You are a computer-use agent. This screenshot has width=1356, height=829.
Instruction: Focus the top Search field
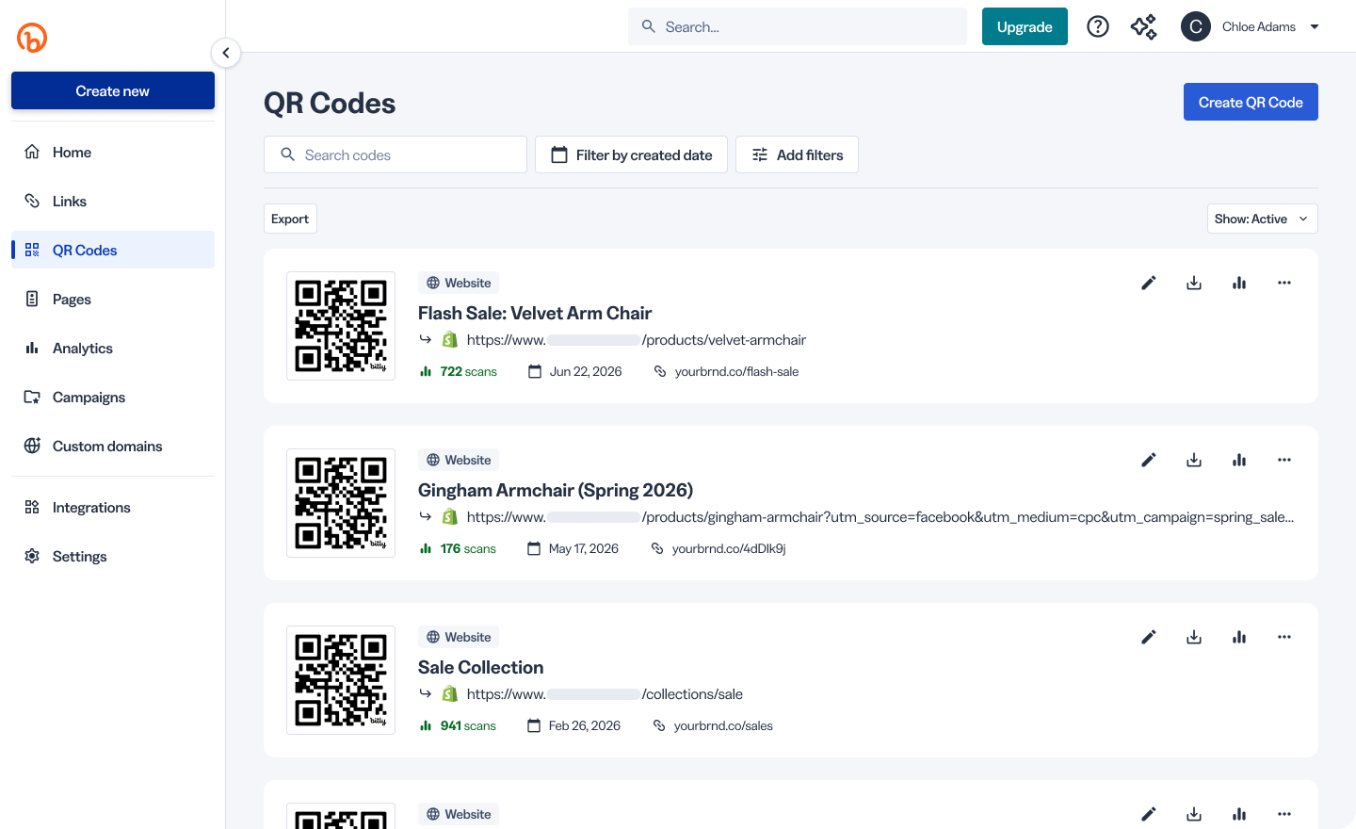[798, 26]
